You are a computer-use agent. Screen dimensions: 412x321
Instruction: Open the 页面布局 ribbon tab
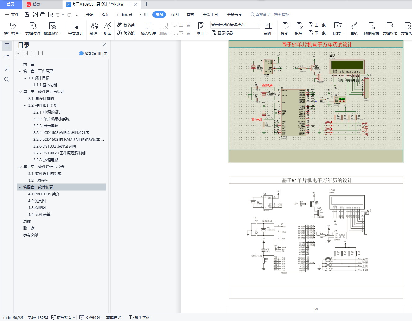124,15
